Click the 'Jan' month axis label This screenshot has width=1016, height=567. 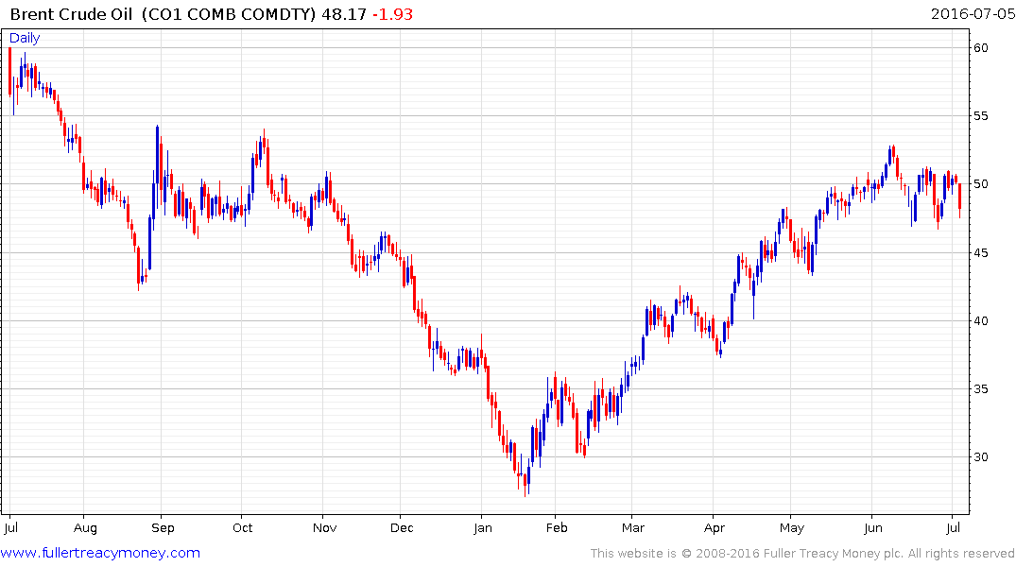coord(483,528)
